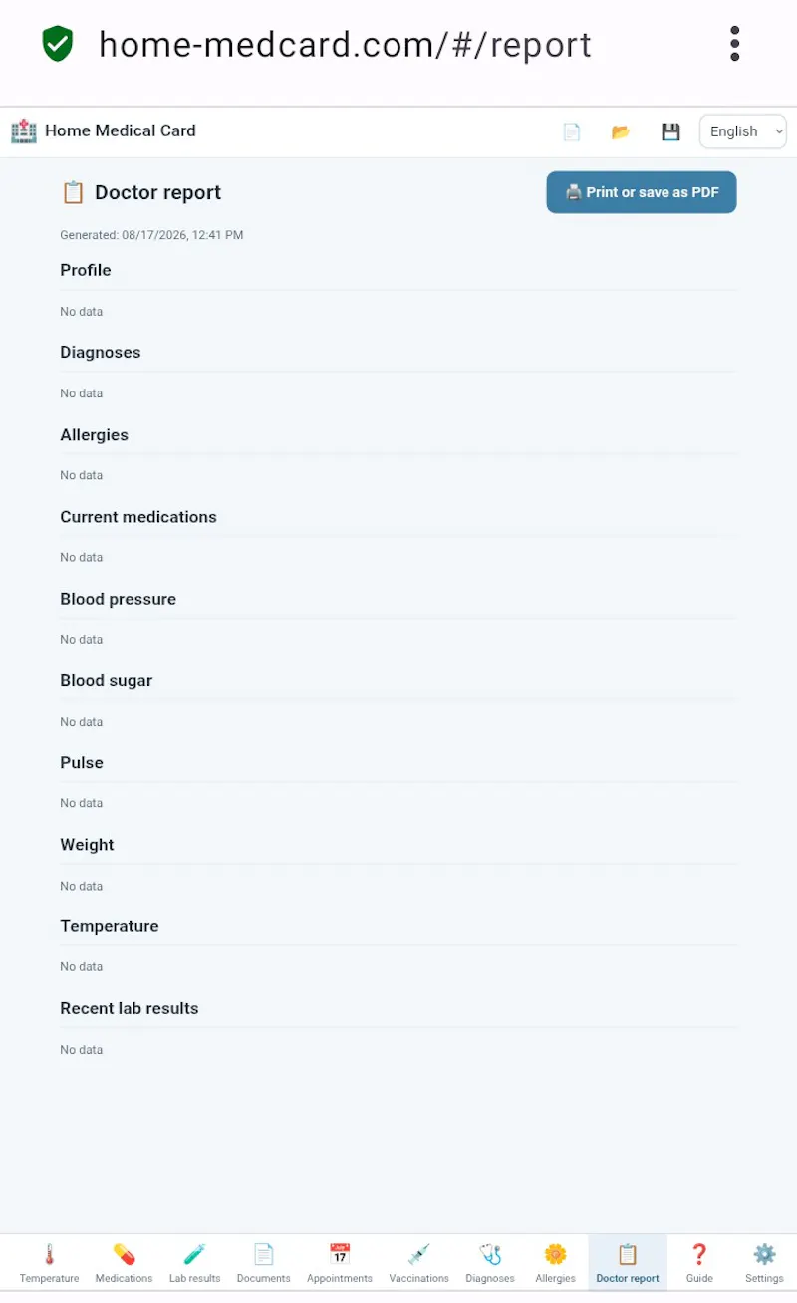Open Allergies flower tab

click(556, 1262)
